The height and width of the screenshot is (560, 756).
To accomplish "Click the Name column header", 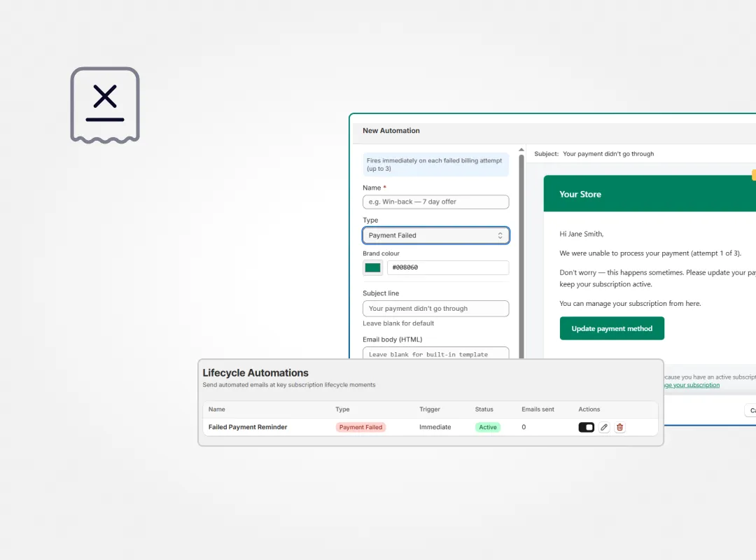I will pos(216,409).
